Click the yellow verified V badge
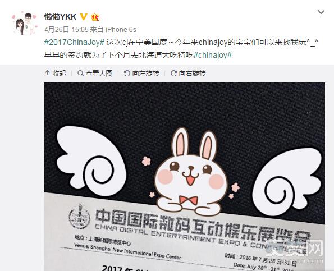Viewport: 334px width, 271px height. (84, 17)
